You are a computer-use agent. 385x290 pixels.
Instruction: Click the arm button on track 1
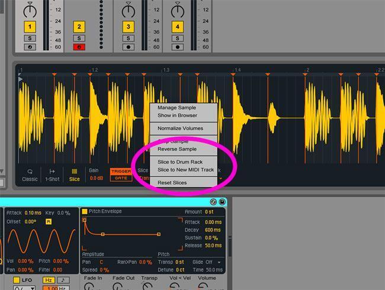click(30, 47)
